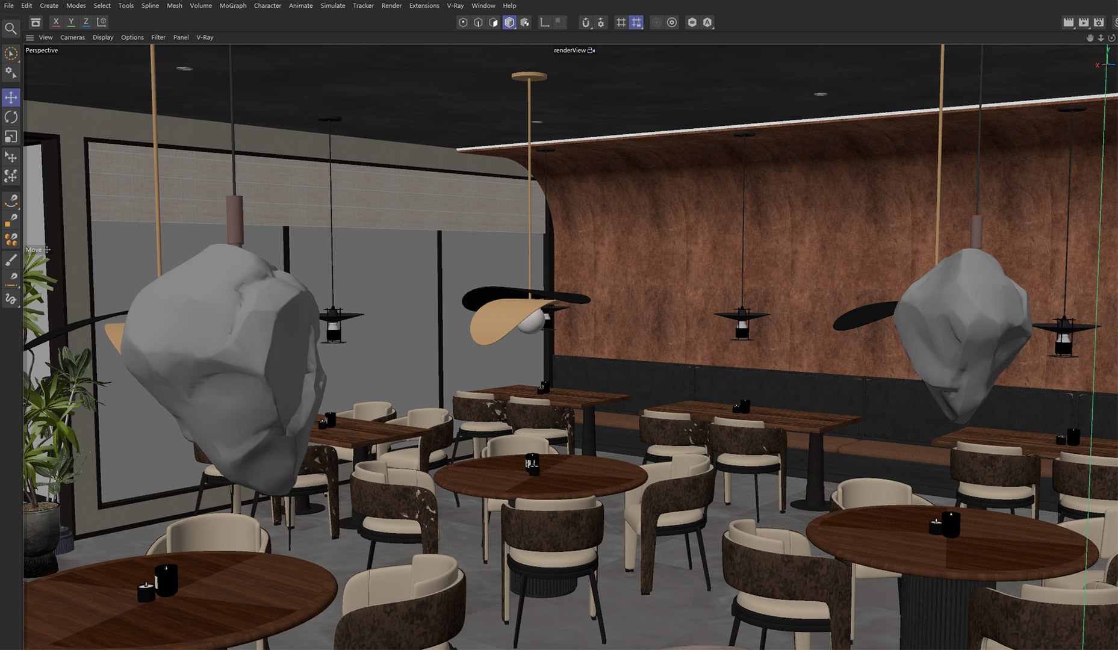This screenshot has width=1118, height=650.
Task: Render to Picture Viewer icon
Action: tap(1084, 22)
